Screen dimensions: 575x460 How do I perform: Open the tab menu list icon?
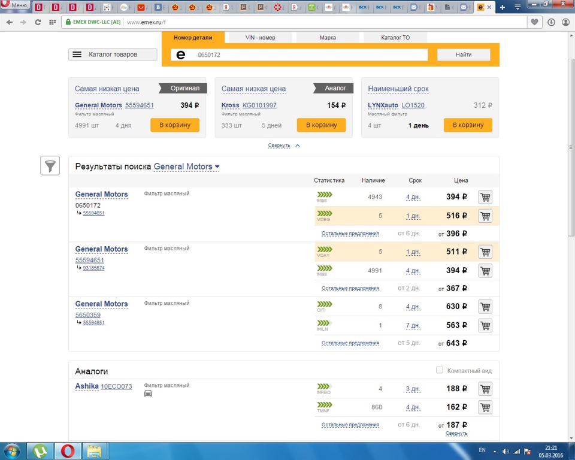point(517,7)
